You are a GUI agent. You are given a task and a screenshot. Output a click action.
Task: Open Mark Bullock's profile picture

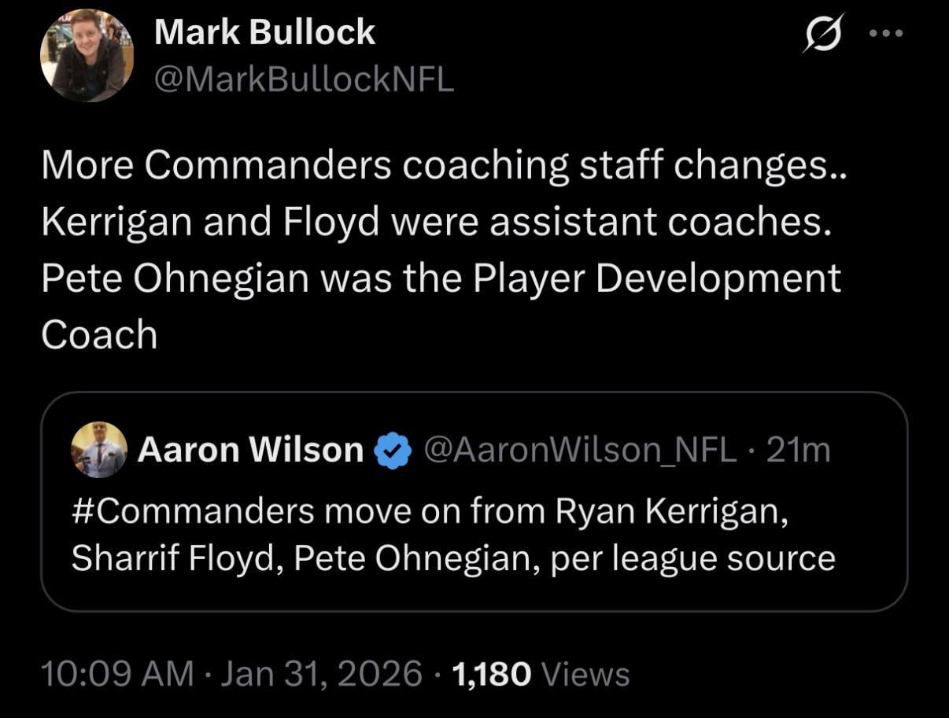87,57
